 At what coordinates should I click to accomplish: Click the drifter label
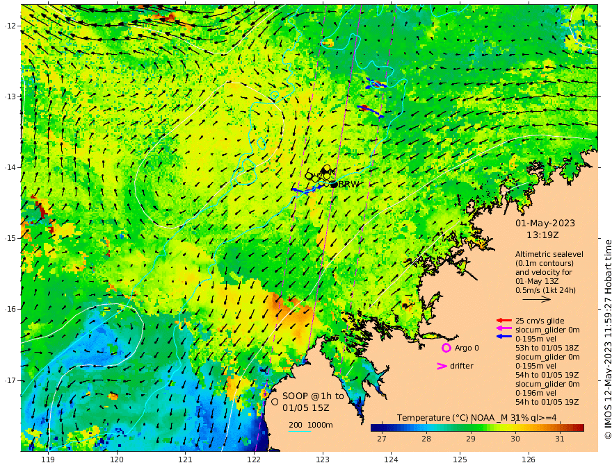point(462,366)
